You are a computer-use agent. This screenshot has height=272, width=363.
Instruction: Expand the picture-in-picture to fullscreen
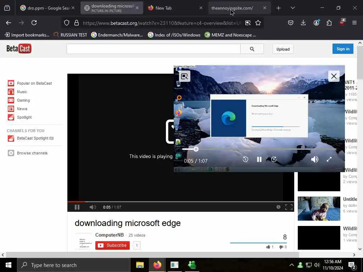(329, 159)
